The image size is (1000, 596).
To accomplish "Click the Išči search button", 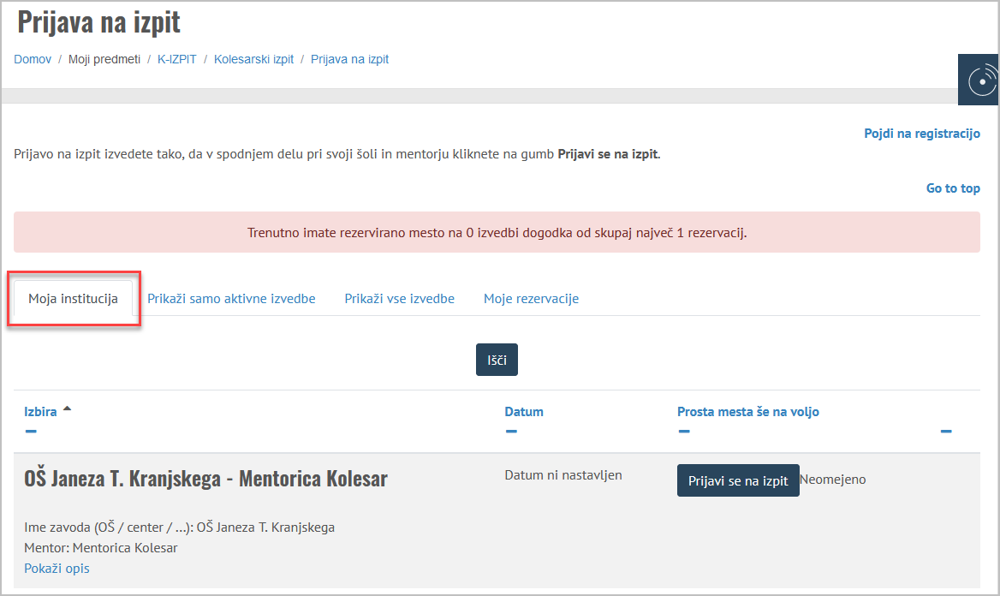I will pos(497,360).
